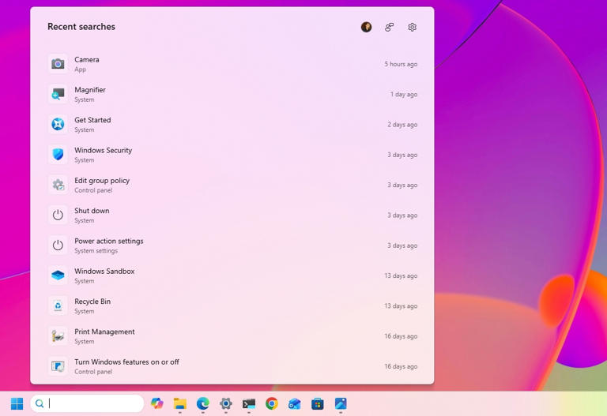Open Terminal from the taskbar

pos(249,403)
